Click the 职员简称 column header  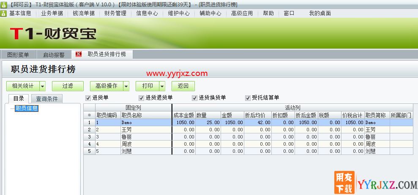click(x=377, y=115)
